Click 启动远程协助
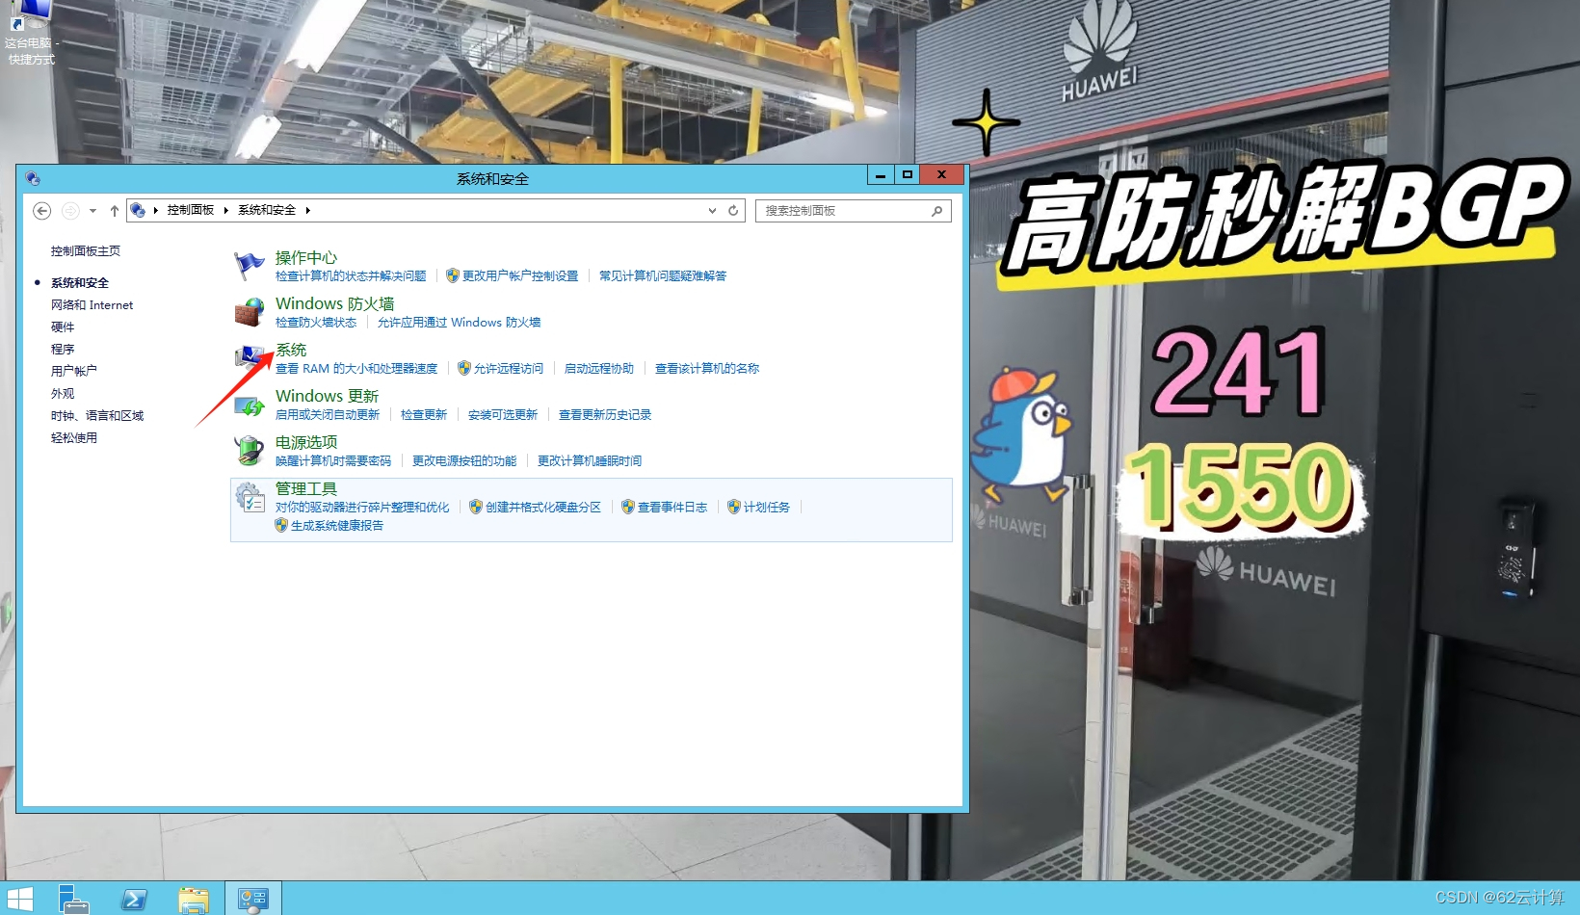 click(x=599, y=368)
